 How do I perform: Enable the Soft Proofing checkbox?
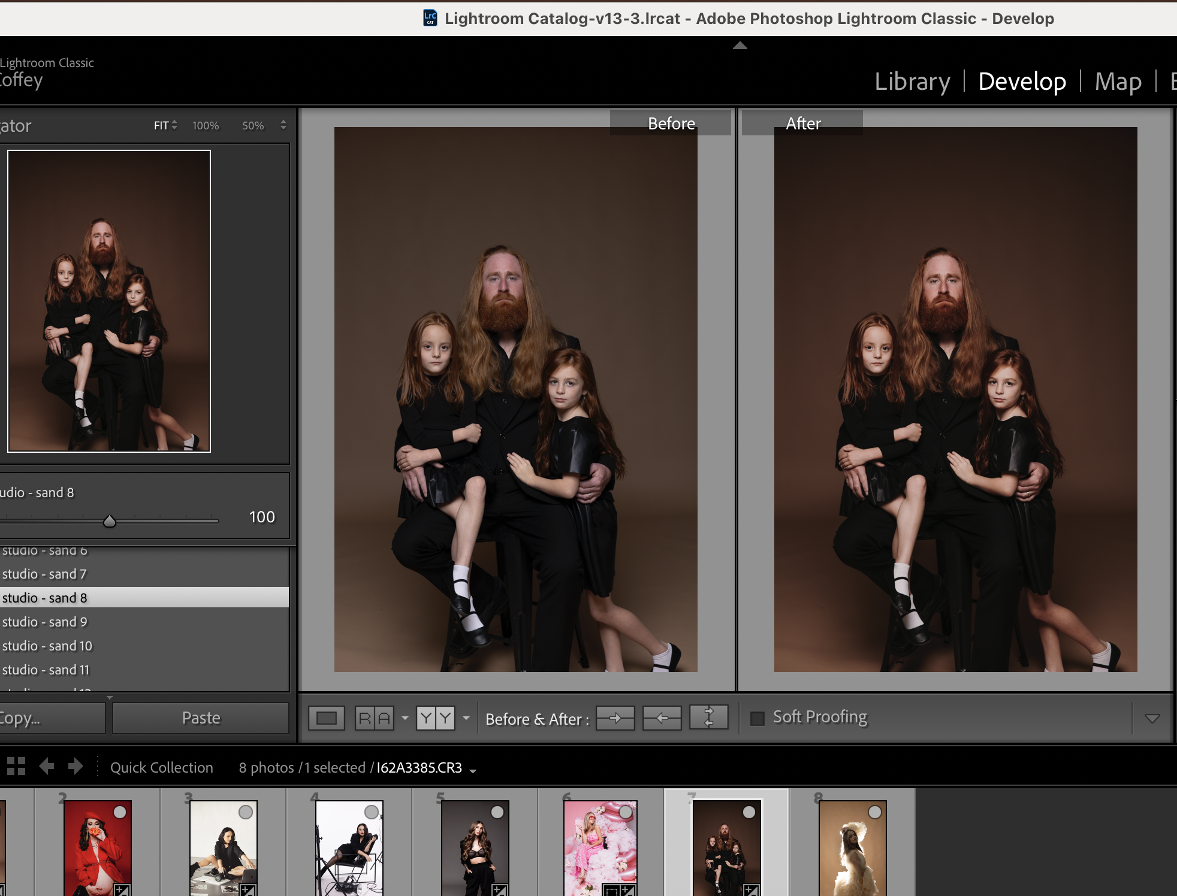757,718
